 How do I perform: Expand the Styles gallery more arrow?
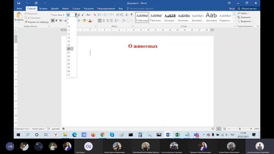pyautogui.click(x=234, y=21)
